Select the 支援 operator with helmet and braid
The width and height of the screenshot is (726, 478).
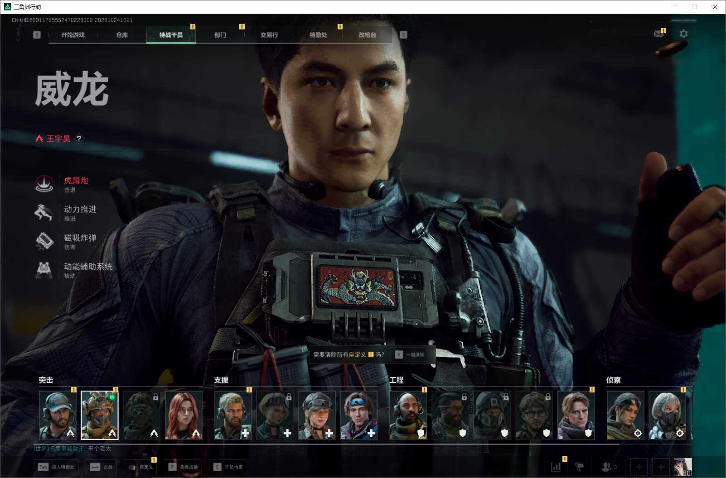[317, 415]
